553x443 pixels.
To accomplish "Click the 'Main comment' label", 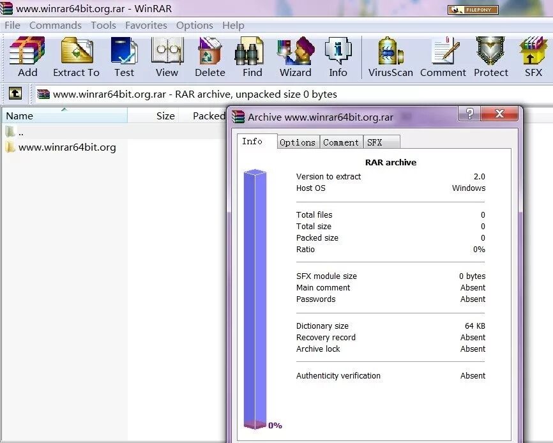I will pyautogui.click(x=323, y=288).
